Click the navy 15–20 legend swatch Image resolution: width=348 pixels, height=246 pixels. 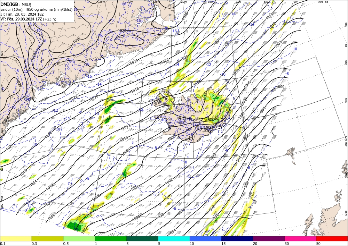(237, 239)
